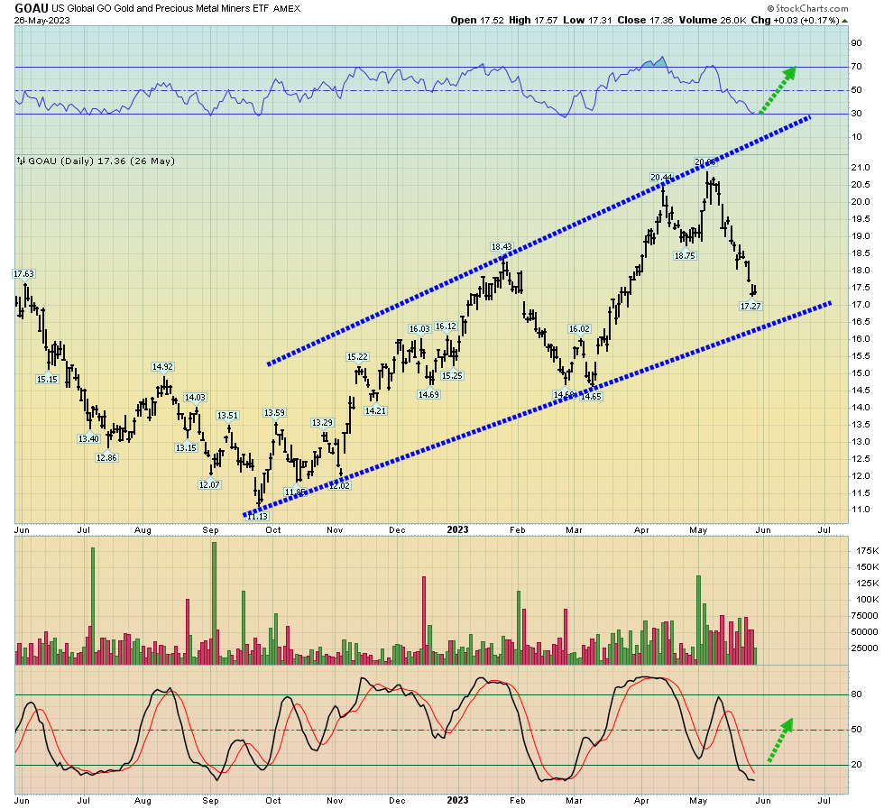Click the 14.21 price label
The width and height of the screenshot is (893, 809).
(376, 410)
